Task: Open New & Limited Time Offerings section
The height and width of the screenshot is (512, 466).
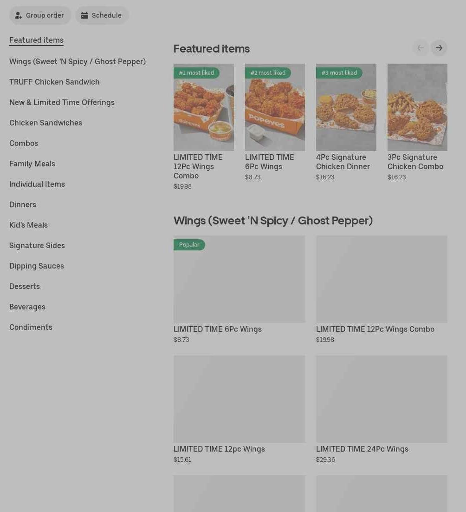Action: tap(62, 102)
